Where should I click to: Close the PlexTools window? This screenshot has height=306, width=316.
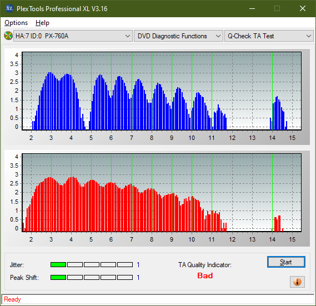pyautogui.click(x=303, y=8)
